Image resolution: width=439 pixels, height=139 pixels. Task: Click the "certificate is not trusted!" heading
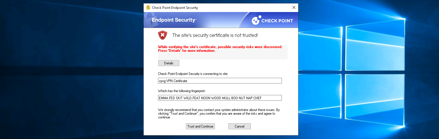pos(215,35)
